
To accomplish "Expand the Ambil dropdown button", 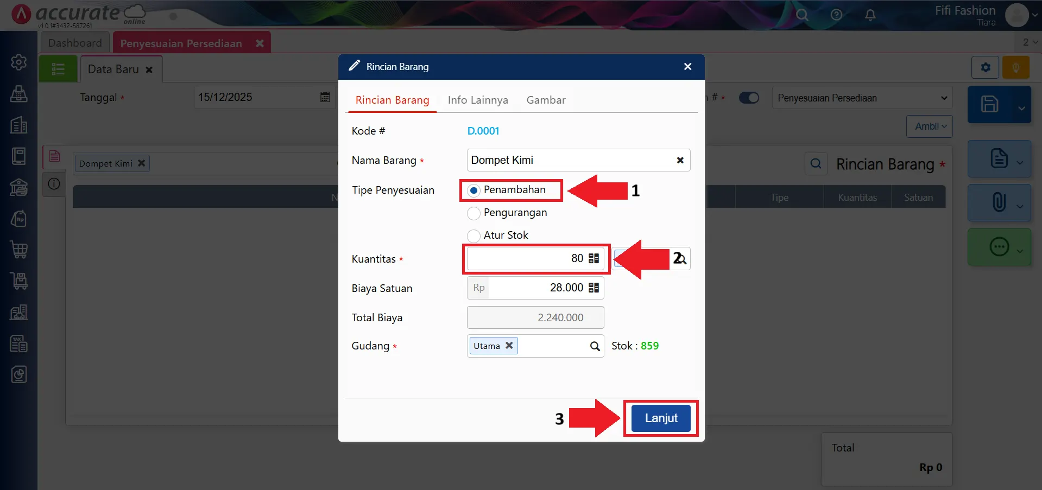I will click(930, 126).
